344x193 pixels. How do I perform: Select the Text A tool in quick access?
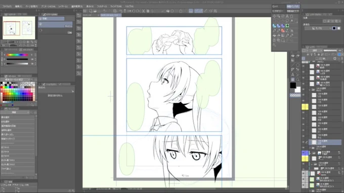(287, 16)
